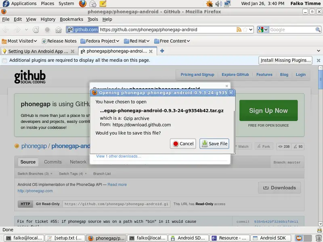Open the Release Notes bookmark

59,41
